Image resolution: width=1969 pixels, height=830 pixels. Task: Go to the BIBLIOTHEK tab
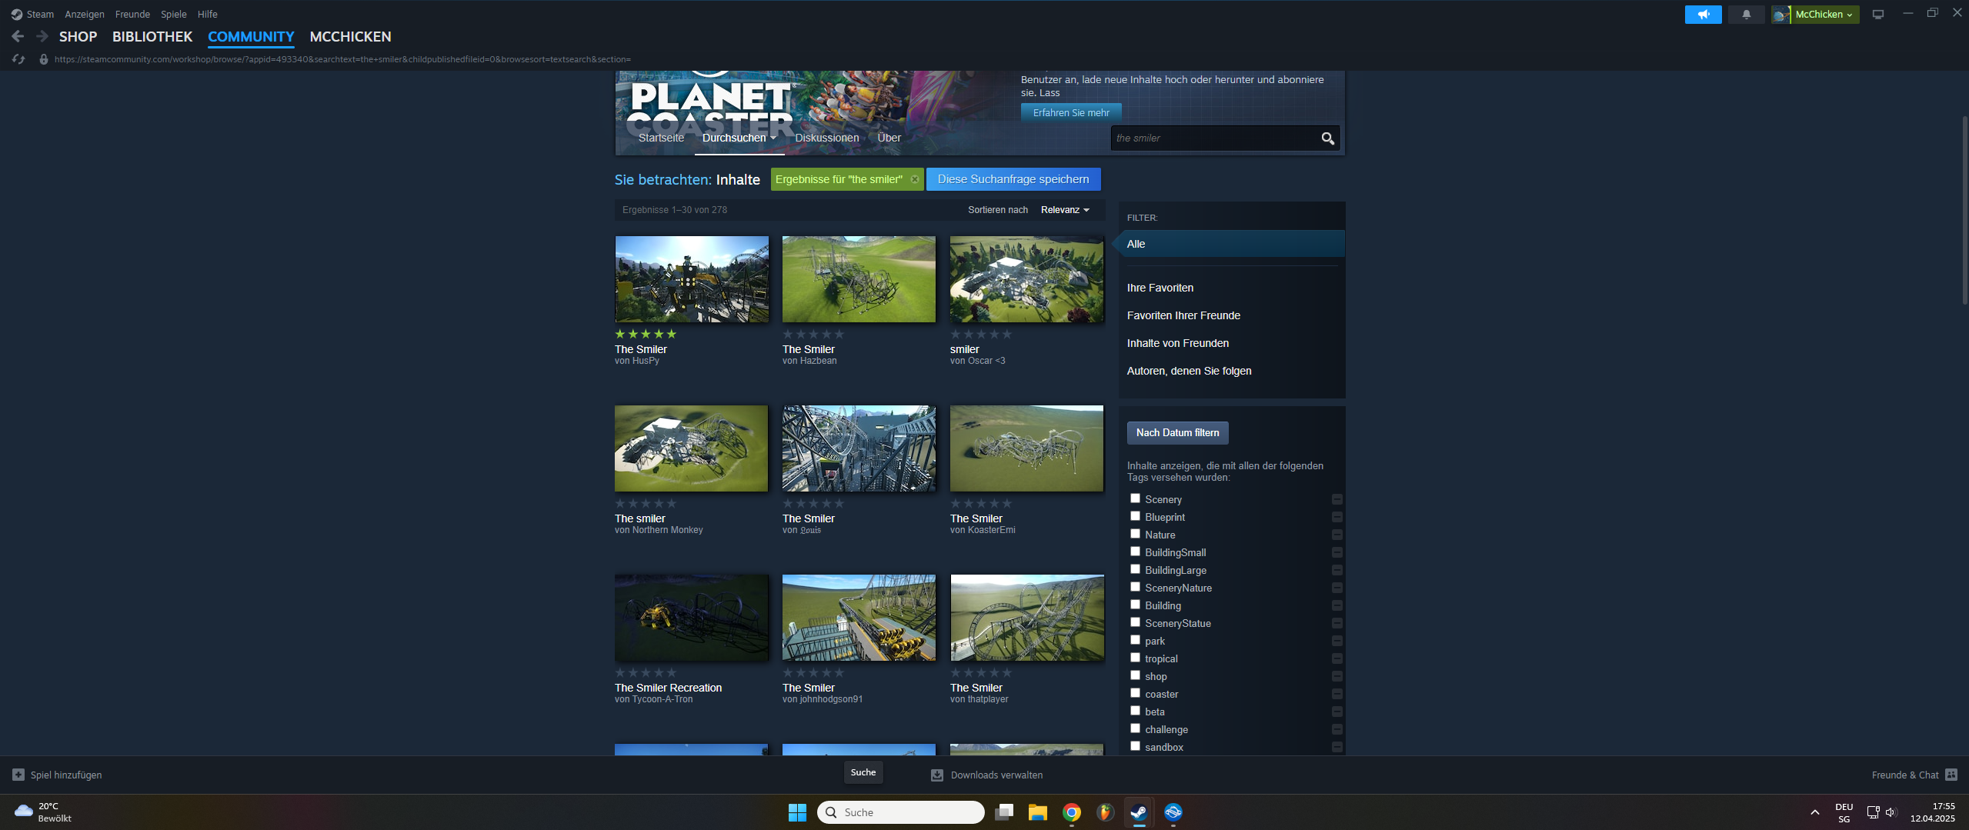click(152, 36)
